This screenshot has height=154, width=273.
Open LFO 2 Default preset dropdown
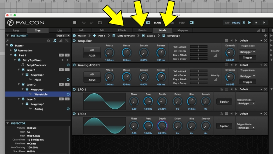coord(251,114)
